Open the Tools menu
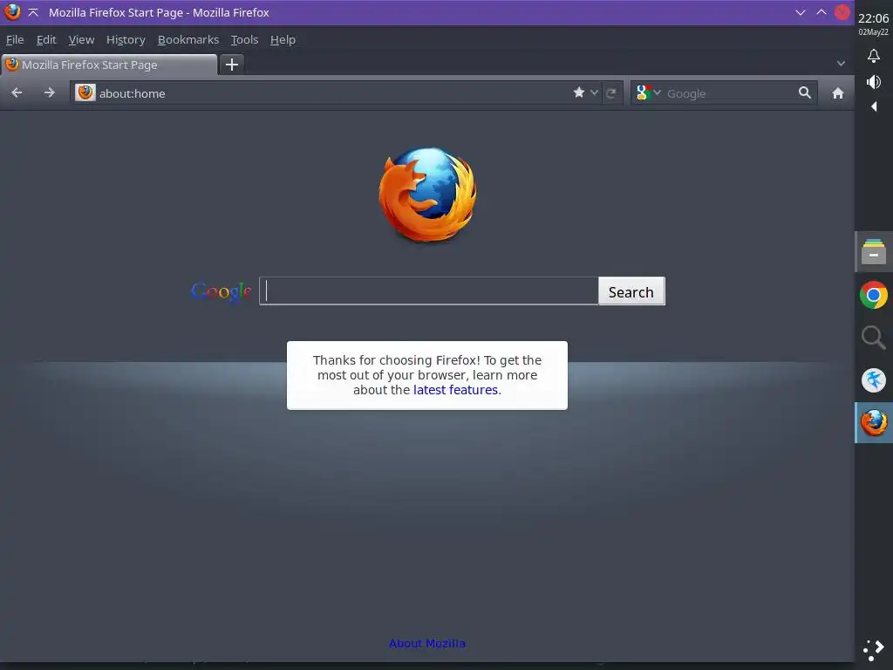 coord(244,40)
